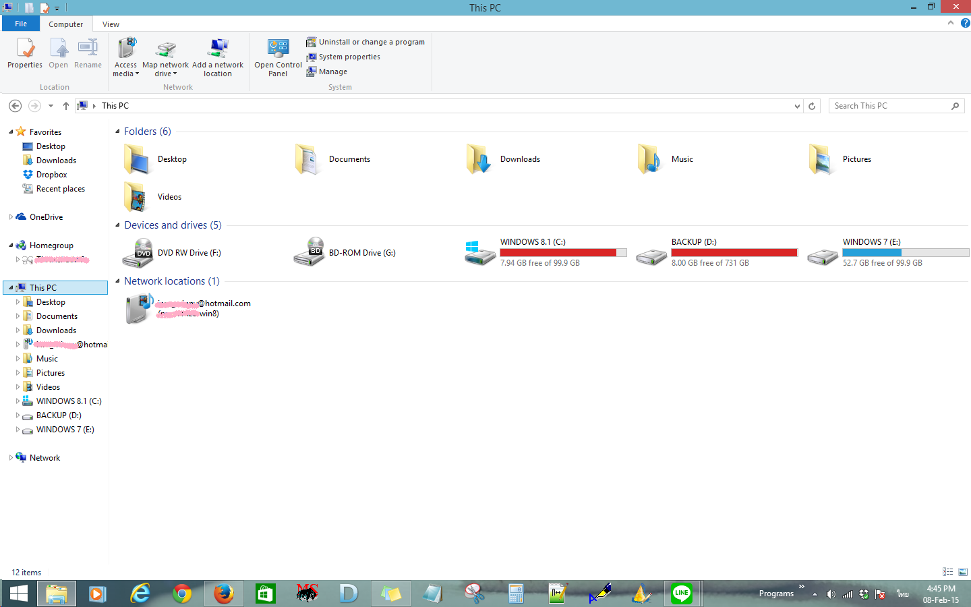The width and height of the screenshot is (971, 607).
Task: Collapse the Homegroup tree node
Action: click(11, 245)
